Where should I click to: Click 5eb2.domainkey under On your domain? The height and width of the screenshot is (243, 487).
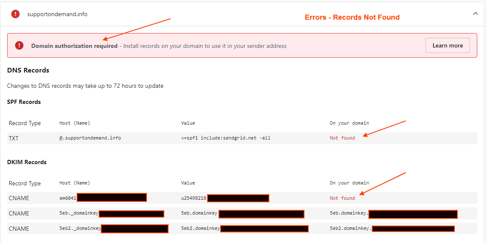[350, 229]
